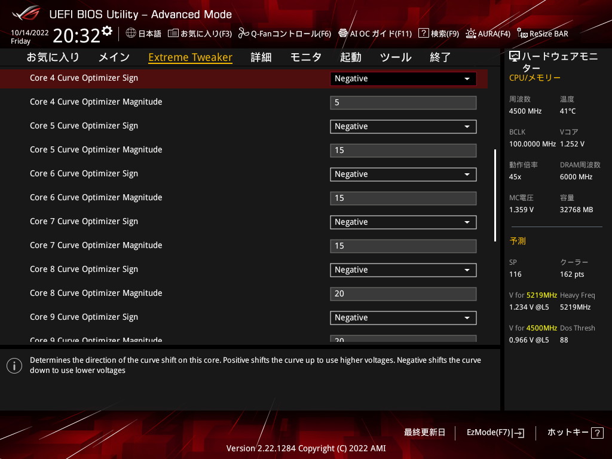This screenshot has height=459, width=612.
Task: Open Q-Fan control fan icon
Action: pos(244,33)
